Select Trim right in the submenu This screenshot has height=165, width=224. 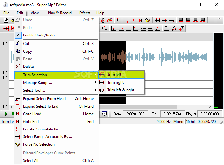tap(121, 82)
